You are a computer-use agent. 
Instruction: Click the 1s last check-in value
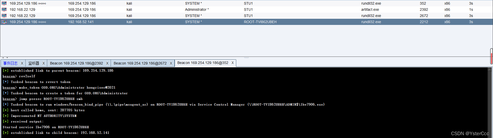(471, 10)
